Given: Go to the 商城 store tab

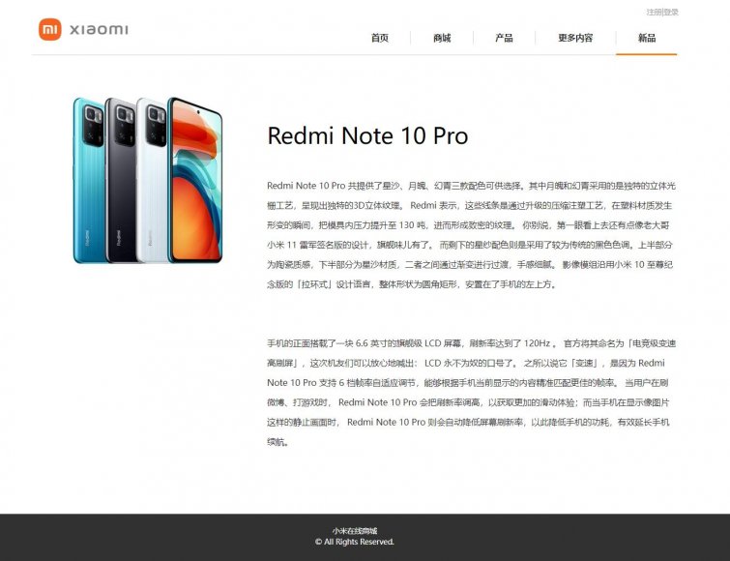Looking at the screenshot, I should (442, 38).
